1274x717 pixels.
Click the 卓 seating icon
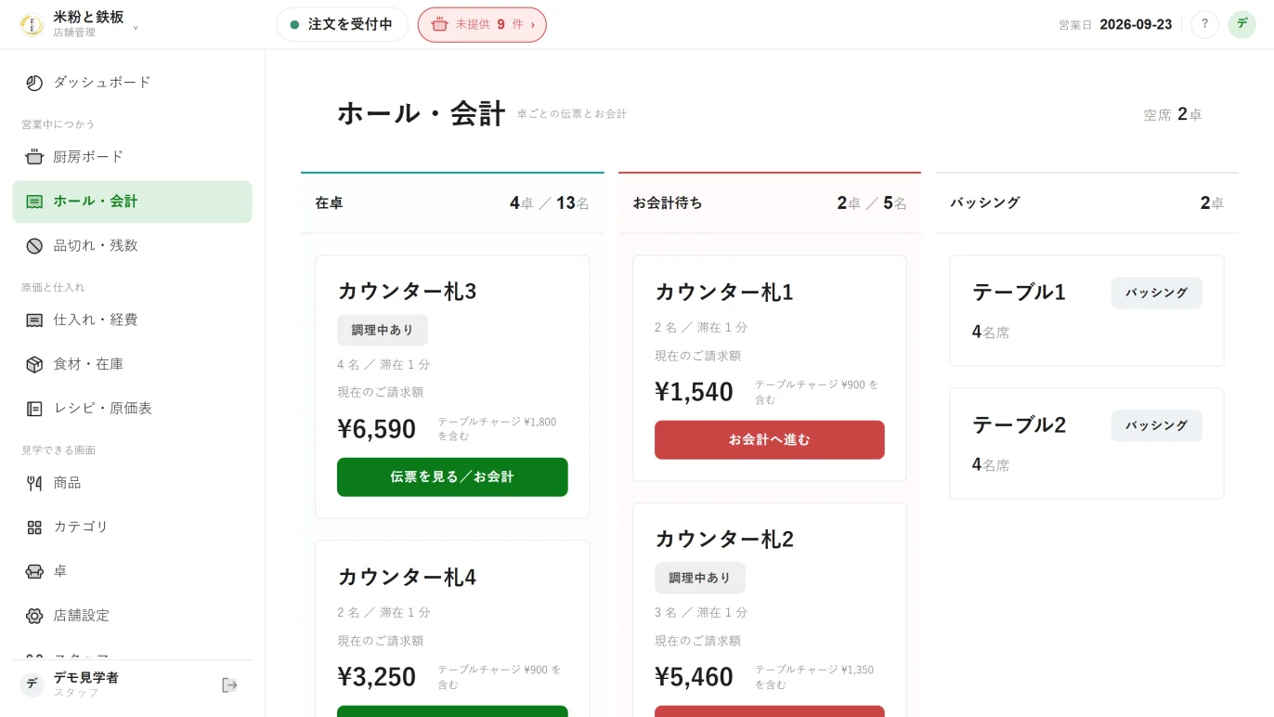coord(34,571)
